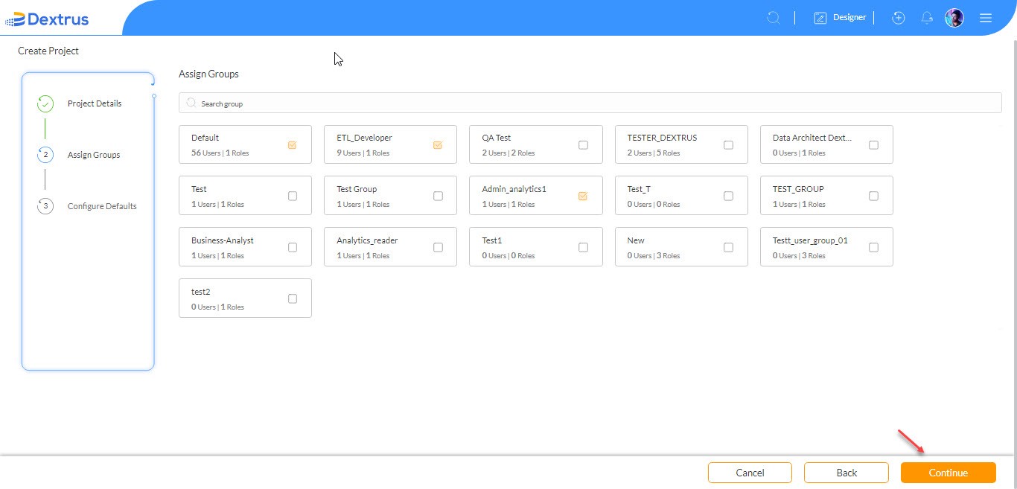
Task: Click the Business-Analyst group name
Action: (223, 240)
